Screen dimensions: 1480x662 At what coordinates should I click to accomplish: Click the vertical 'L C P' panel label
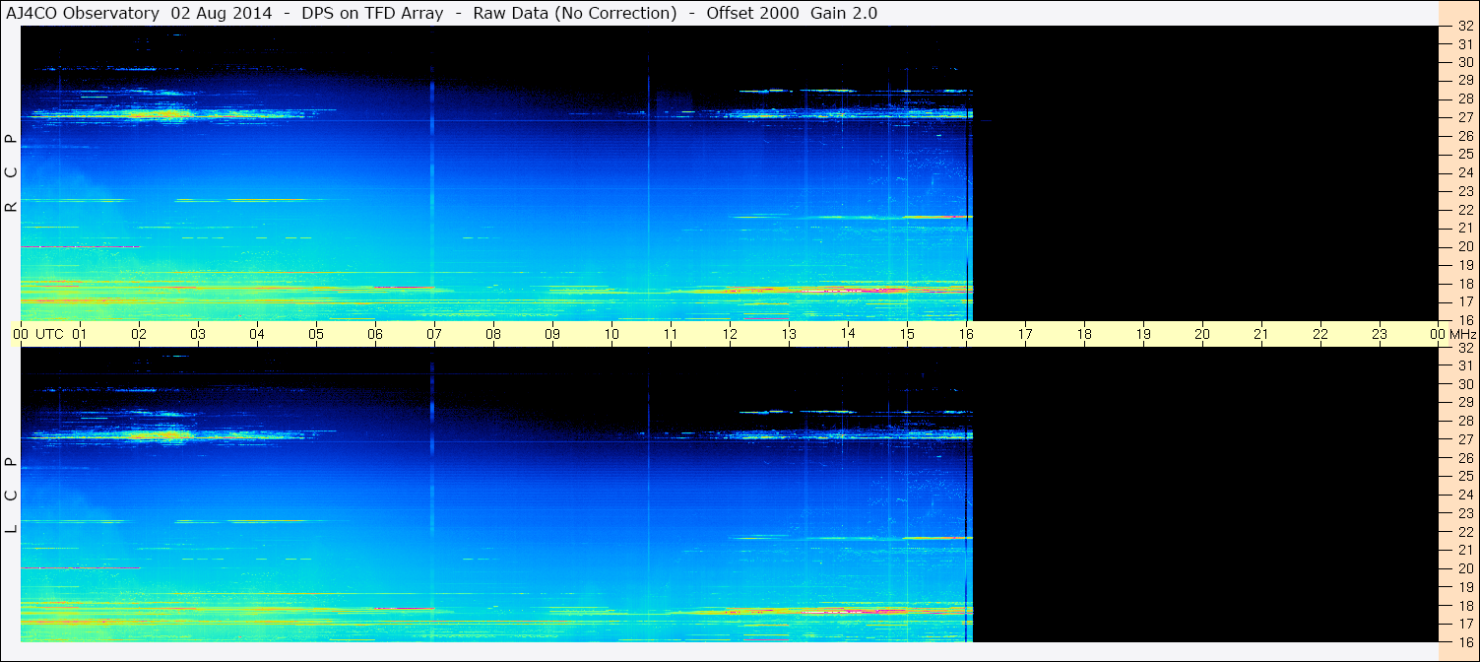tap(12, 496)
